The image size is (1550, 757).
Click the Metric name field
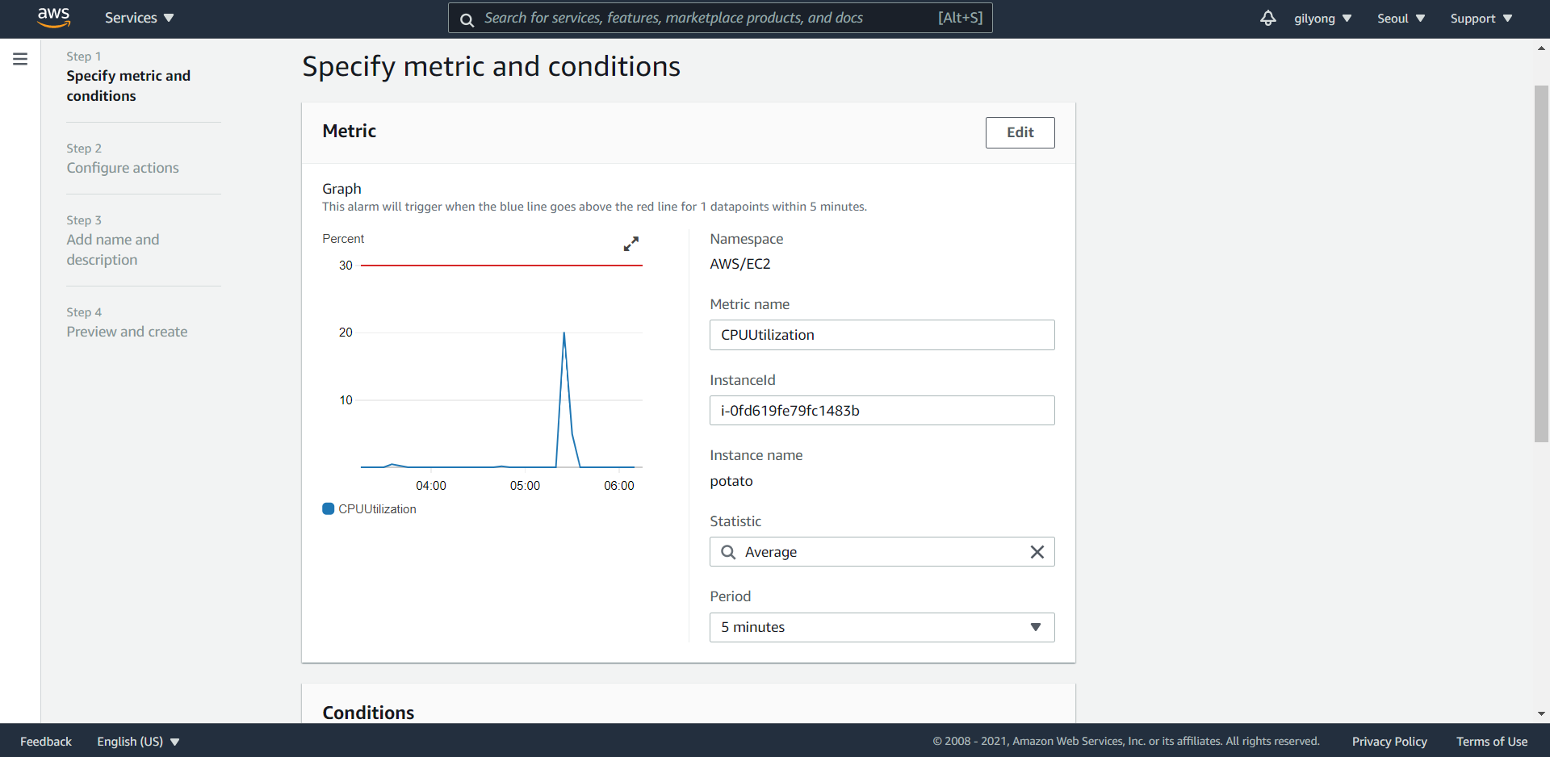coord(882,335)
